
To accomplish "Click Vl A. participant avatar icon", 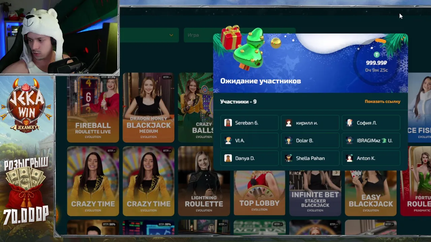I will pos(228,140).
